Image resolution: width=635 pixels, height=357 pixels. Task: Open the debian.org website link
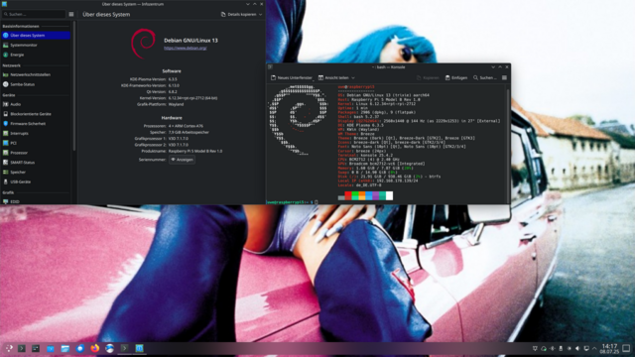(186, 48)
